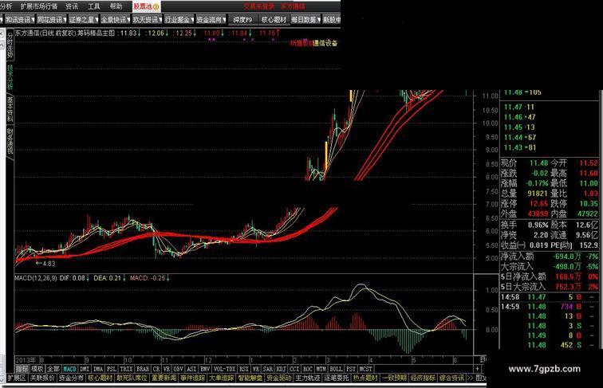
Task: Open the 扩展市场行情 menu
Action: click(x=38, y=6)
